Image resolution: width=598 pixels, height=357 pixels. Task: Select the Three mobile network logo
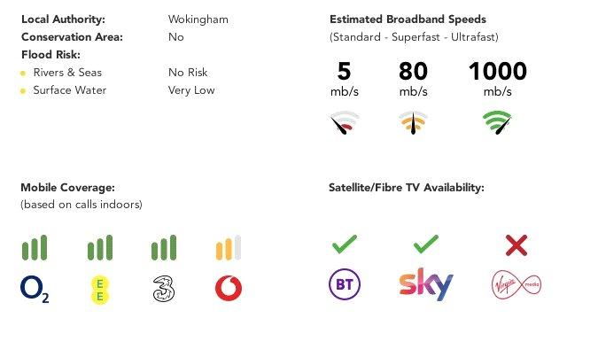pos(164,289)
